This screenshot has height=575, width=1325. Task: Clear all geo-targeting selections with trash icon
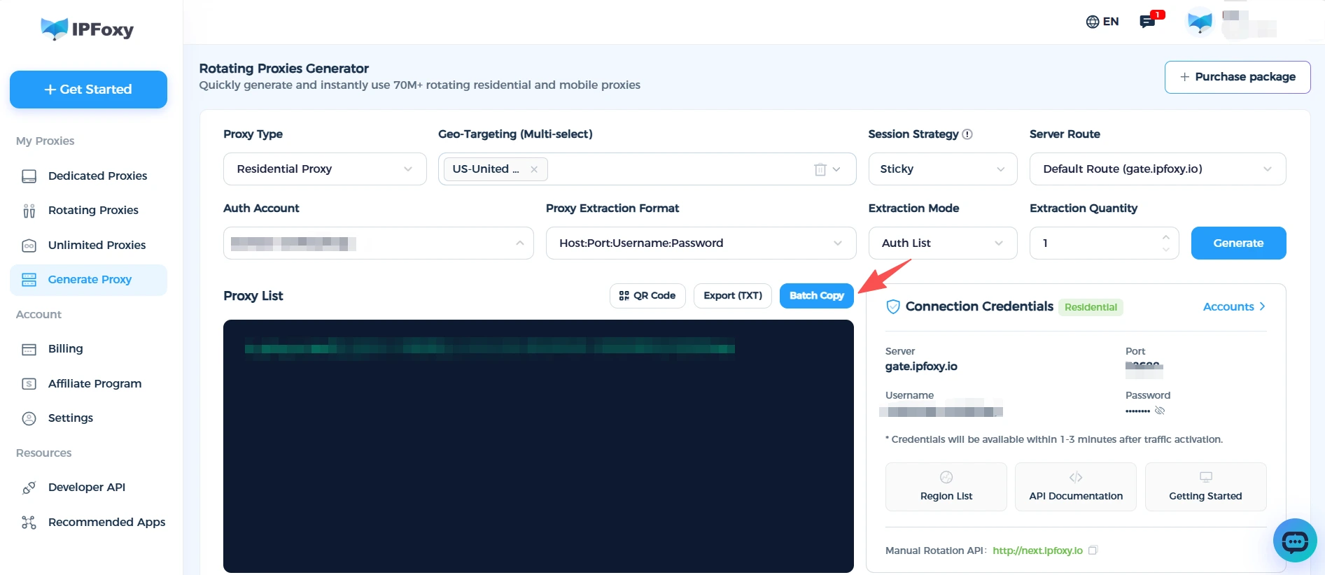point(820,169)
